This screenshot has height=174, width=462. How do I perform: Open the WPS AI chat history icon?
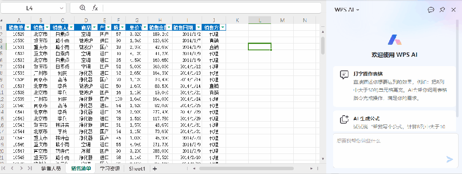coord(431,10)
